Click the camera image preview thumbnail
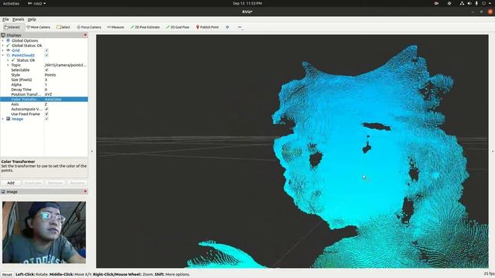Screen dimensions: 495x278 coord(44,232)
